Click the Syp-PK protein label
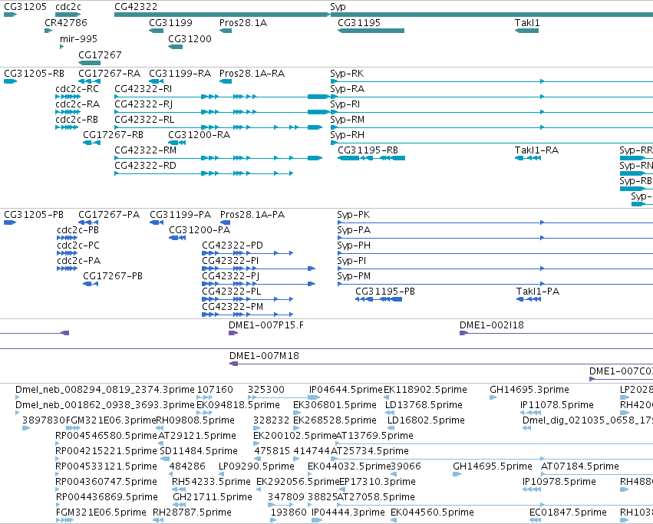 [x=354, y=215]
